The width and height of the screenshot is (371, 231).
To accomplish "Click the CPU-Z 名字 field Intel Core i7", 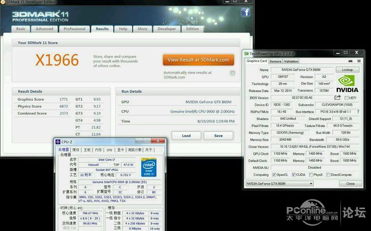I will 107,159.
